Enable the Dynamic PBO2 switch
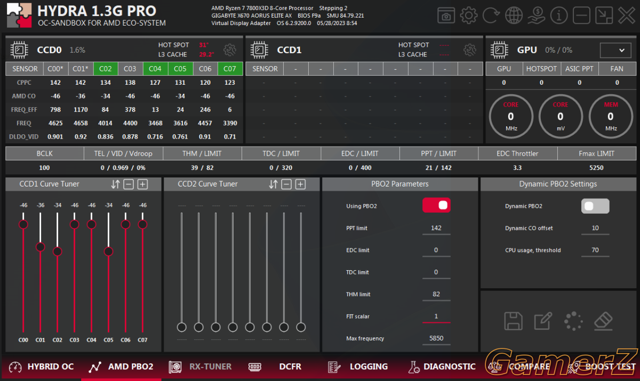Image resolution: width=640 pixels, height=381 pixels. [595, 206]
